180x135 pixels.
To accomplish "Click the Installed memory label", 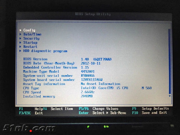I will [39, 96].
